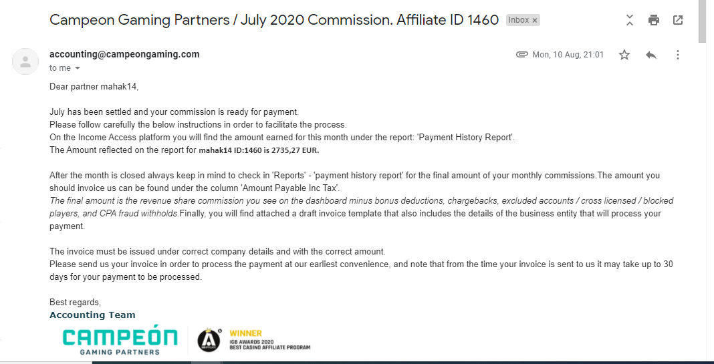
Task: Click the Accounting Team signature text
Action: pos(92,315)
